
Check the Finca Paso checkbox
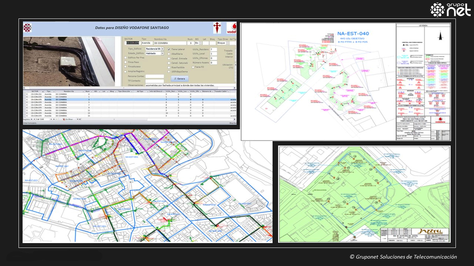coord(126,62)
